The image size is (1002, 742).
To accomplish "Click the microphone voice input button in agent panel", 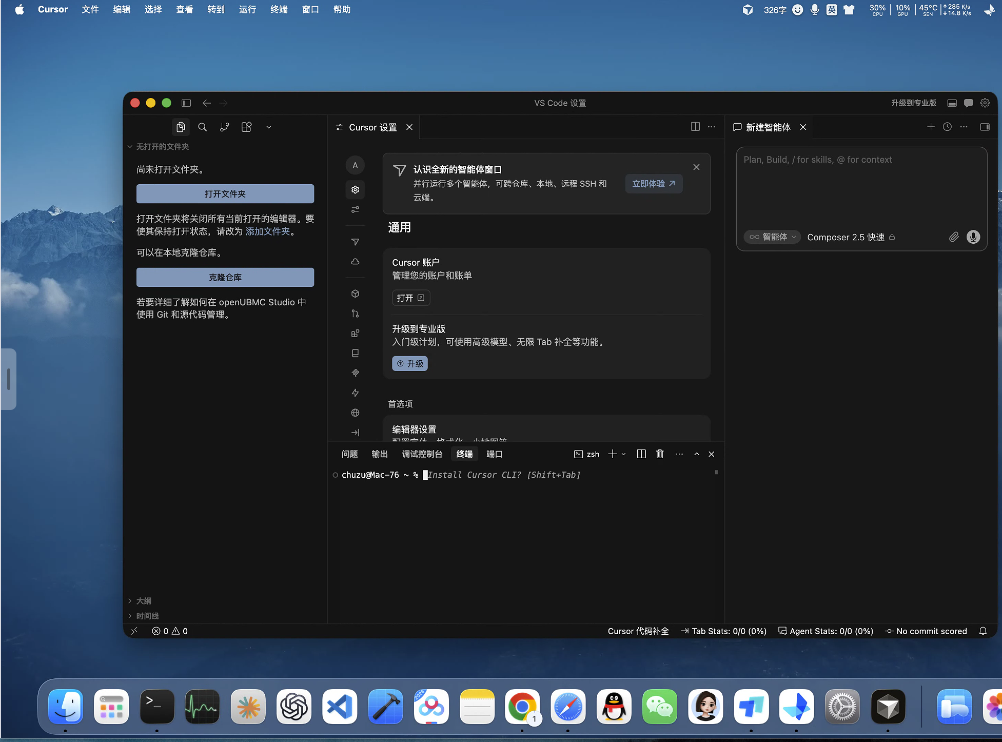I will (973, 237).
